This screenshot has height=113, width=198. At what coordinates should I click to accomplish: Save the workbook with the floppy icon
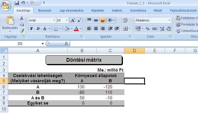(x=17, y=3)
